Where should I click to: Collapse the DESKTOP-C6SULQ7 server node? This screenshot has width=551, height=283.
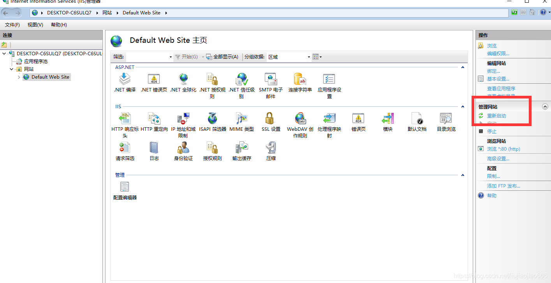[x=4, y=53]
